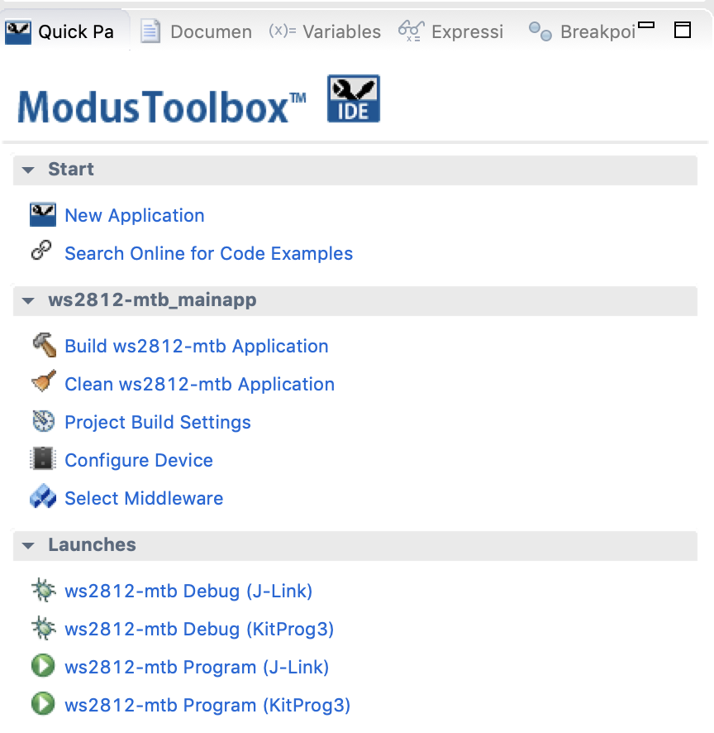Open Search Online for Code Examples

(x=209, y=253)
